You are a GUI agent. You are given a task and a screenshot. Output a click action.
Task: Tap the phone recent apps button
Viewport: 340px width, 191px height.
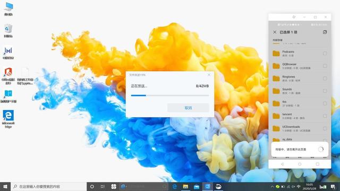click(x=318, y=164)
